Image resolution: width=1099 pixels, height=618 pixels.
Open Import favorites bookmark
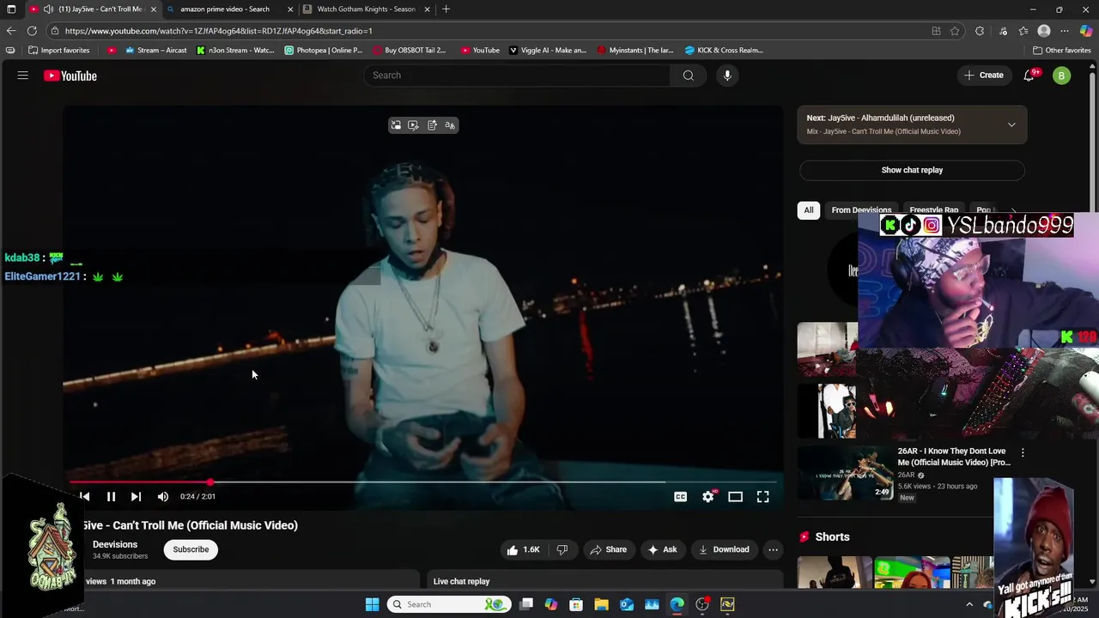pyautogui.click(x=59, y=51)
